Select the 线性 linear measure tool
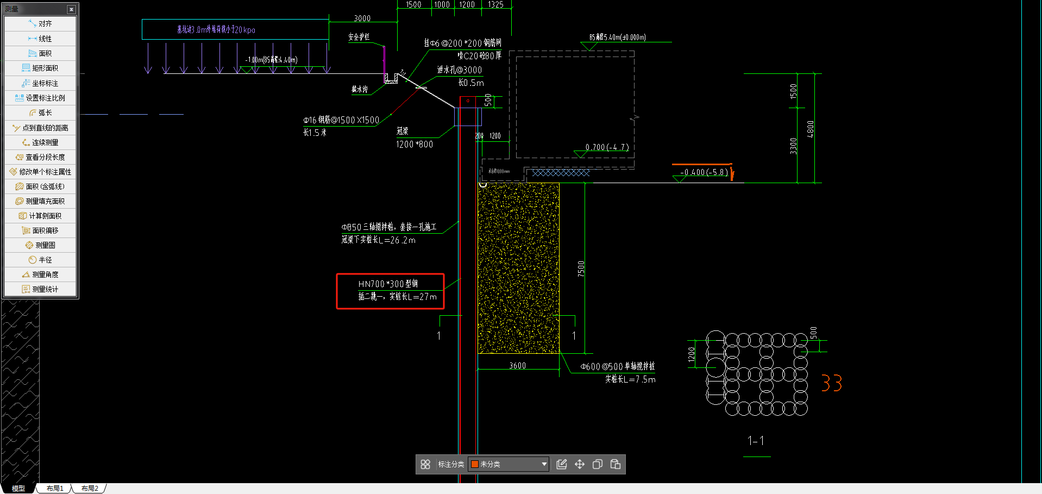This screenshot has width=1042, height=494. click(x=40, y=39)
